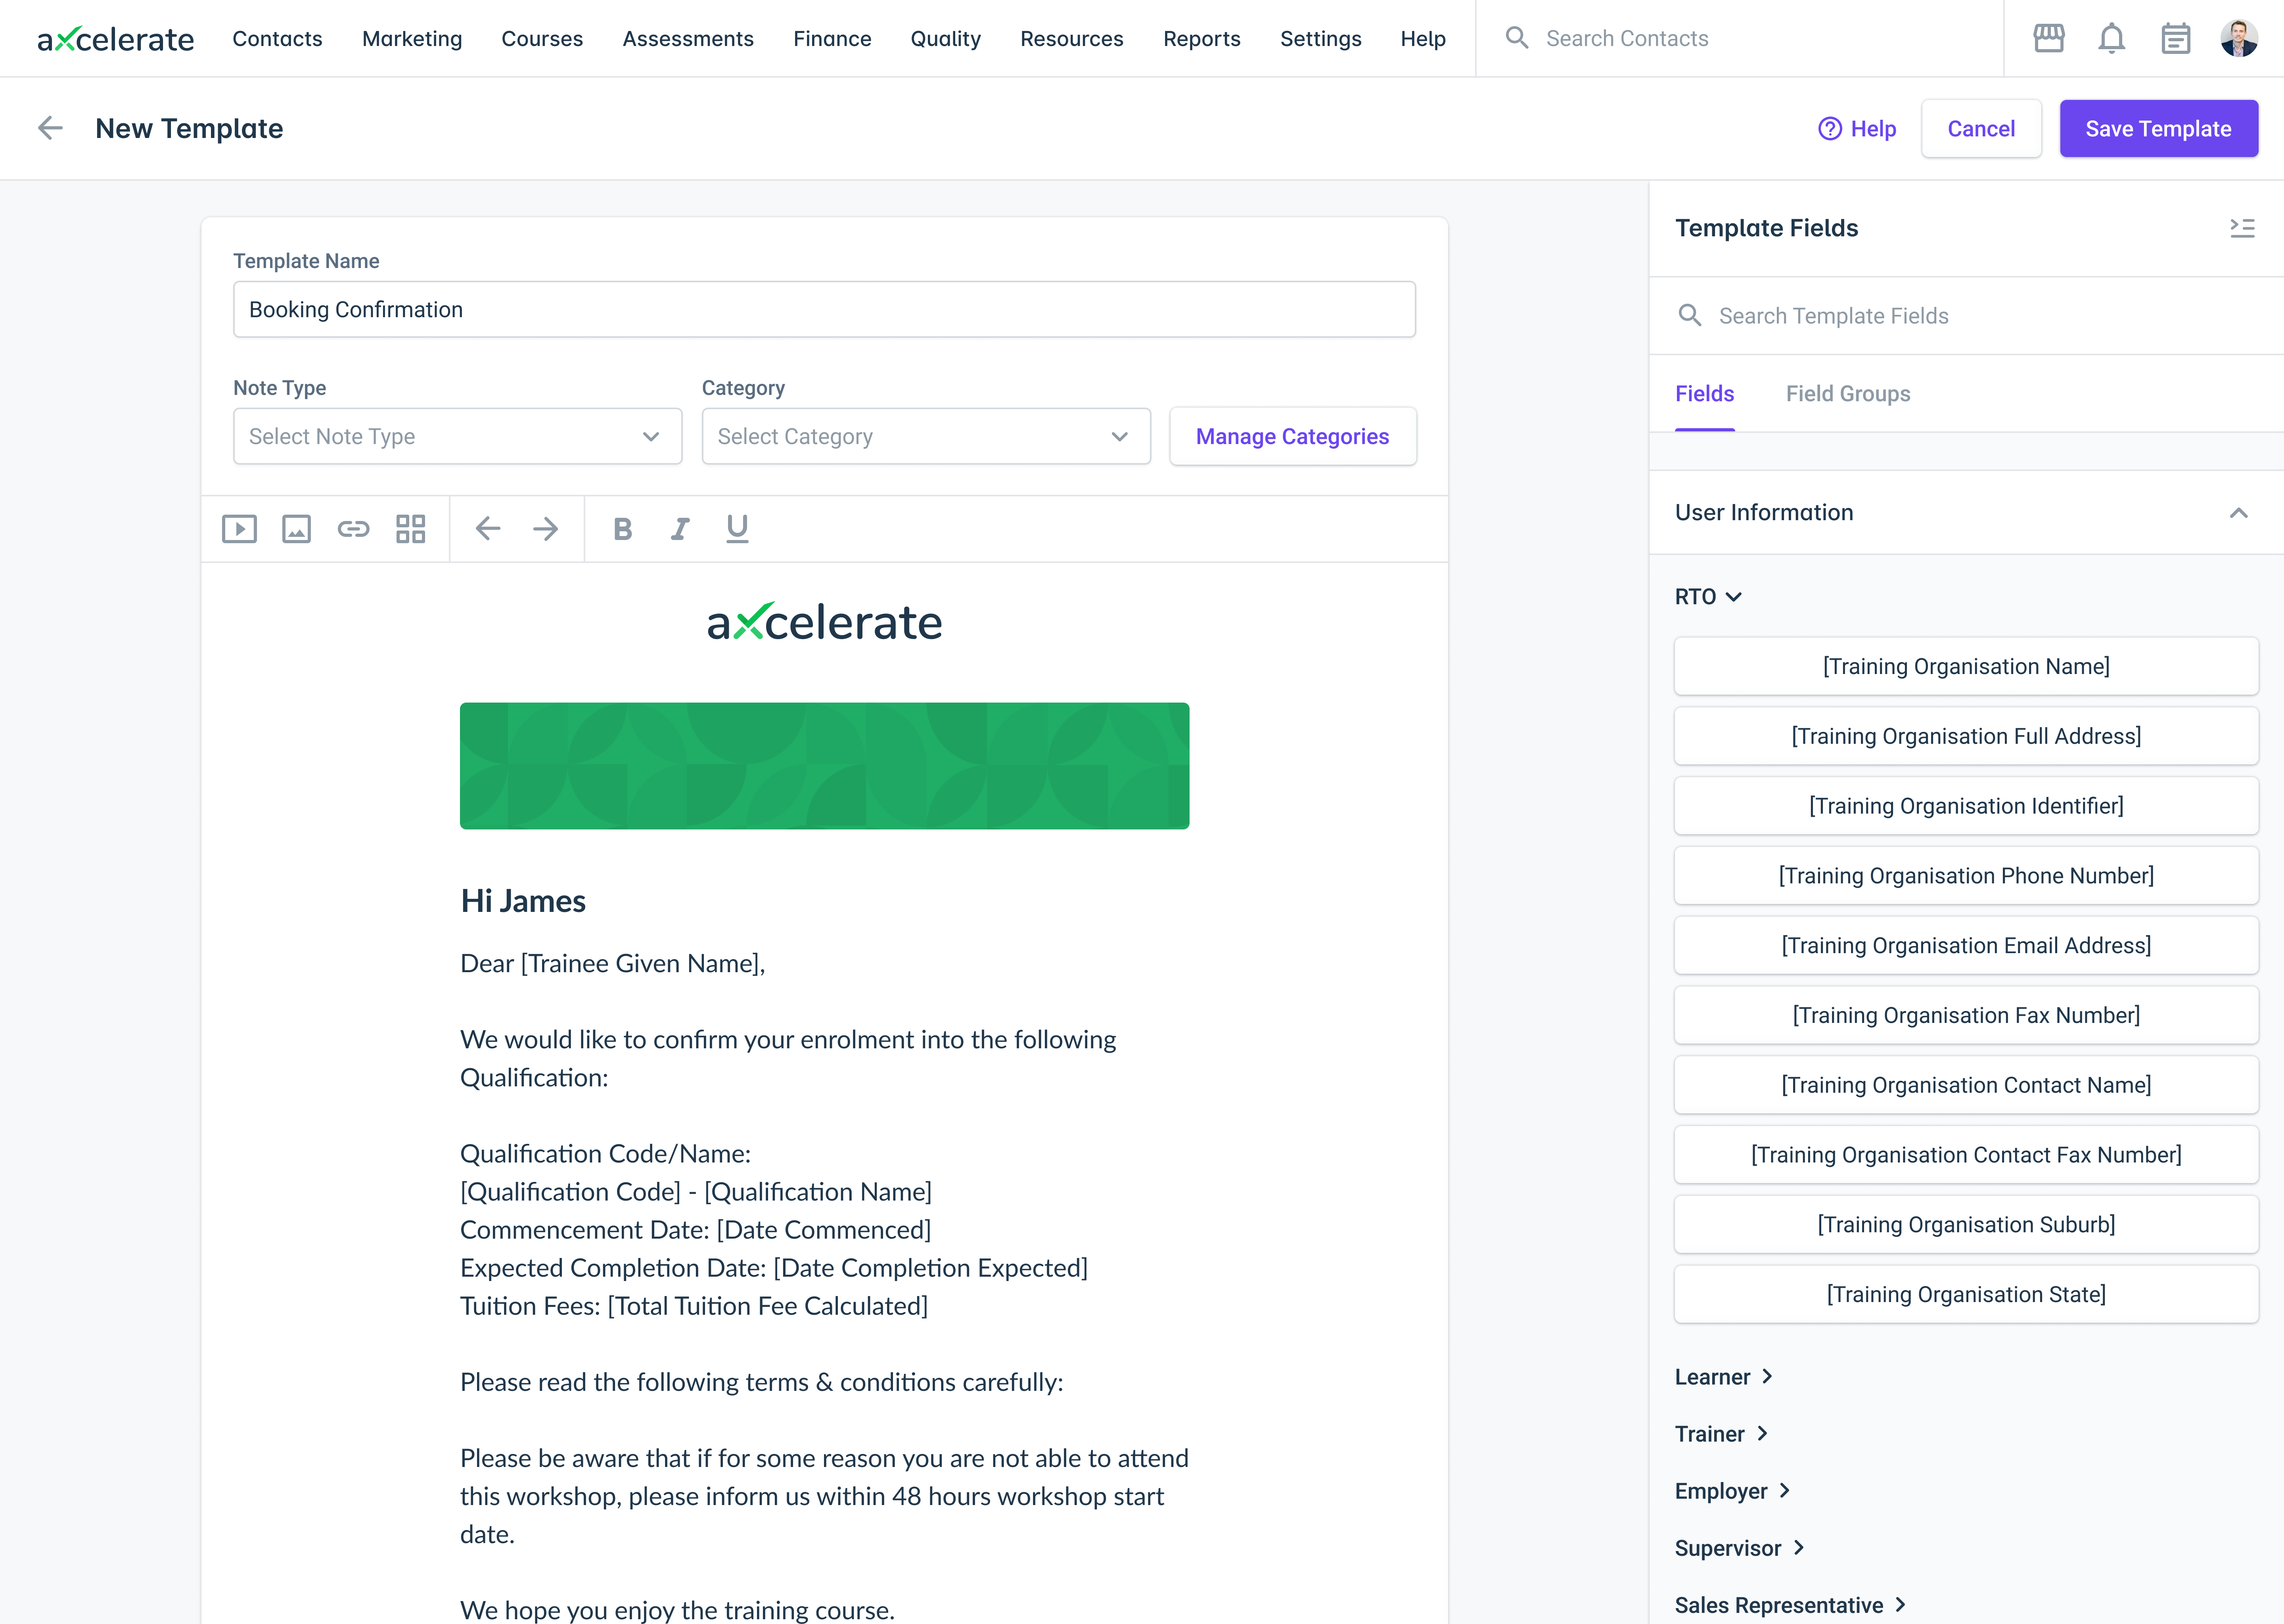This screenshot has width=2284, height=1624.
Task: Save the Booking Confirmation template
Action: (x=2158, y=128)
